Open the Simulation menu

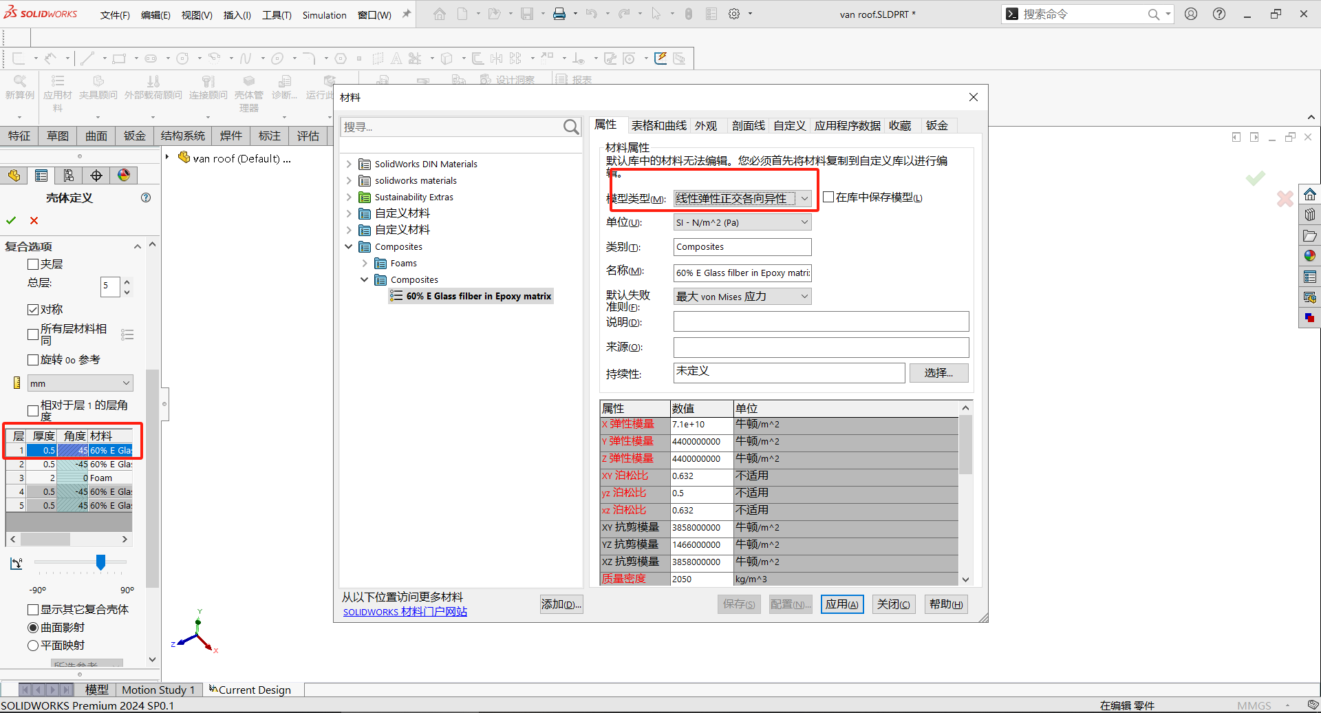pos(324,15)
